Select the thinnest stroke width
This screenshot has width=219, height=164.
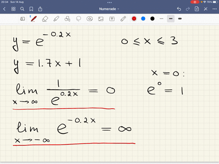point(162,19)
